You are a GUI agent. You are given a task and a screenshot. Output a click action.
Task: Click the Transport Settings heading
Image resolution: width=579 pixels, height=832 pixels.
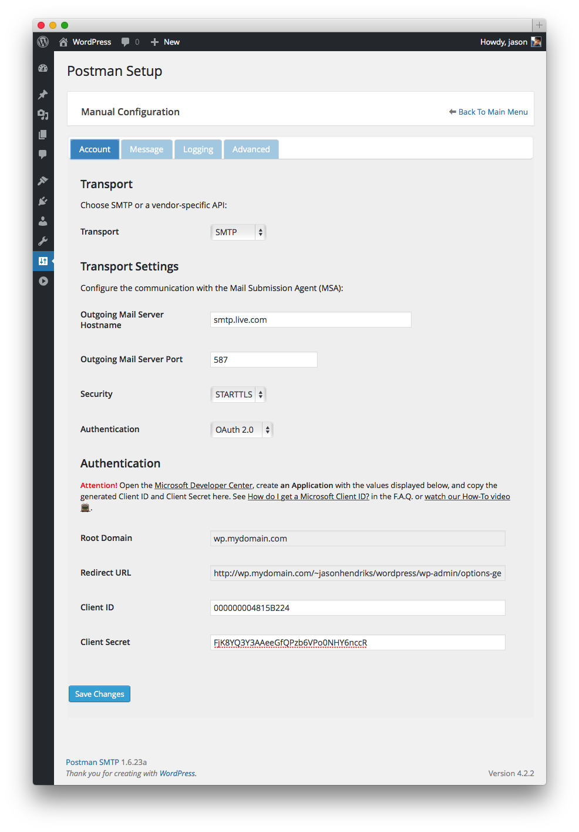[x=129, y=266]
